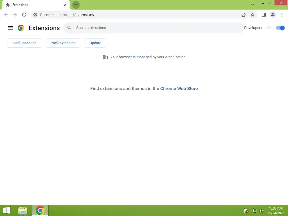Open the Extensions hamburger main menu
The image size is (288, 216).
click(10, 28)
